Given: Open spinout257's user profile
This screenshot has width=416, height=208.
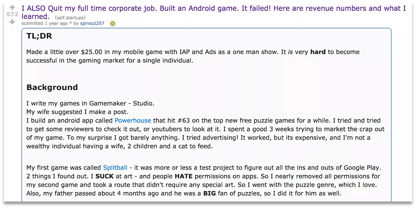Looking at the screenshot, I should 92,23.
